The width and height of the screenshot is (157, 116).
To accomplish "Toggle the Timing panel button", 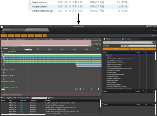I will tap(11, 36).
